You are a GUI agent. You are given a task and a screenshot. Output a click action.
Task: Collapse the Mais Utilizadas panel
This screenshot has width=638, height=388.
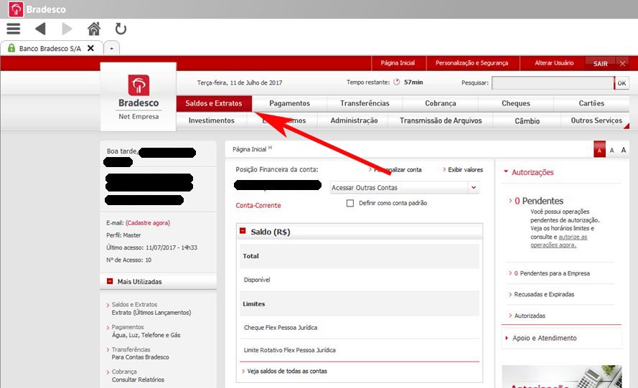click(x=110, y=282)
